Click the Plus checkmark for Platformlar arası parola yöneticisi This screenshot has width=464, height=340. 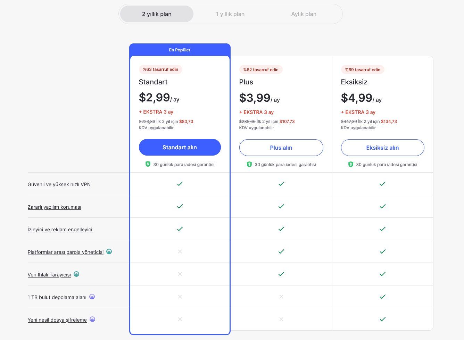(x=281, y=251)
